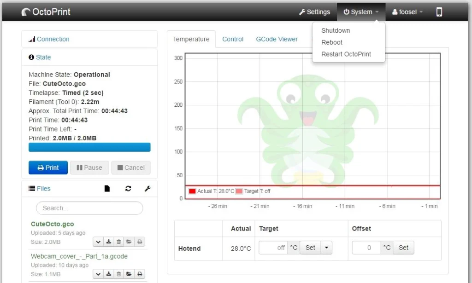Refresh the file list

coord(128,188)
